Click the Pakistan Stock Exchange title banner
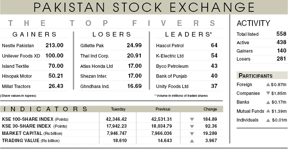 [x=144, y=7]
